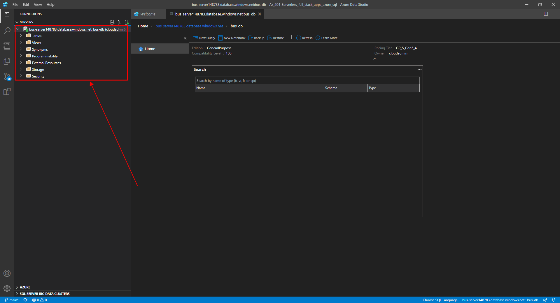The width and height of the screenshot is (560, 303).
Task: Expand the SQL SERVER BIG DATA CLUSTERS section
Action: [x=17, y=294]
